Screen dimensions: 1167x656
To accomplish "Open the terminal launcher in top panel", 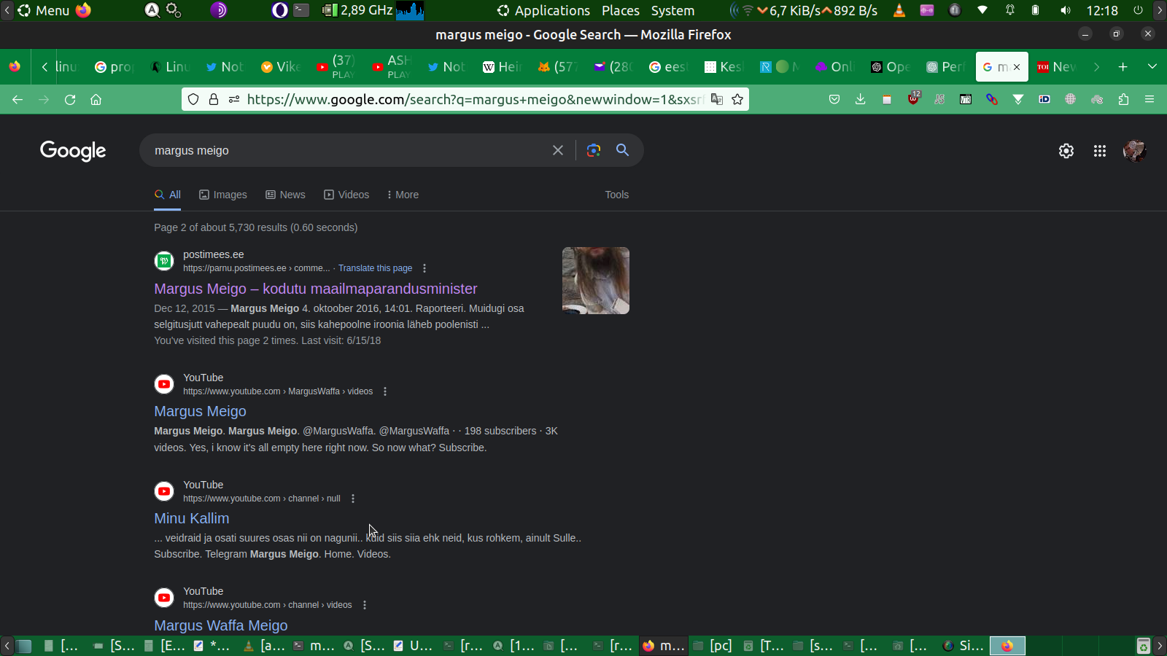I will click(x=301, y=11).
